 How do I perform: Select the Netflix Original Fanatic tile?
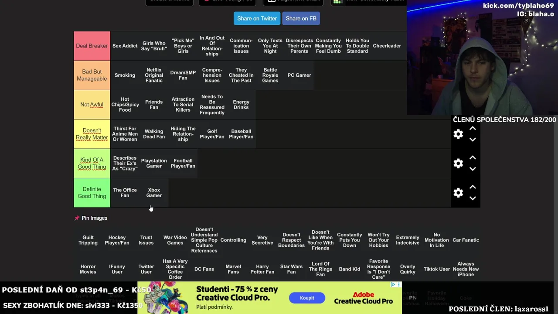tap(154, 75)
